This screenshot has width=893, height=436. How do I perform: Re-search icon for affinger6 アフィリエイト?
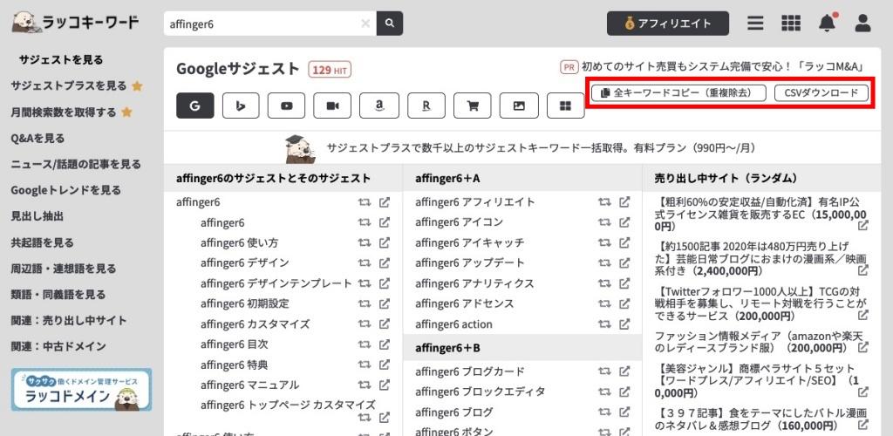pos(604,202)
